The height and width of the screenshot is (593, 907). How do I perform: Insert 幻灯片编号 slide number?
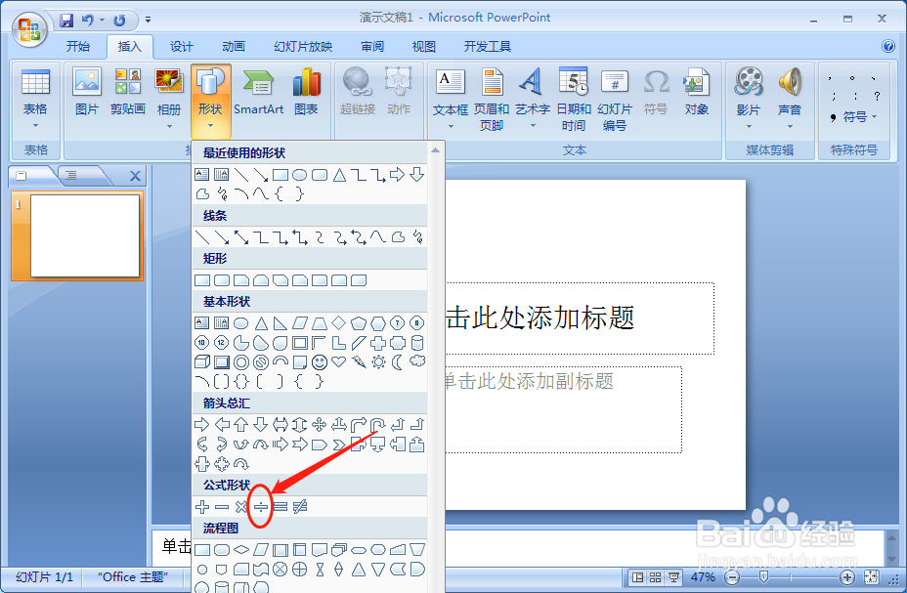(615, 99)
